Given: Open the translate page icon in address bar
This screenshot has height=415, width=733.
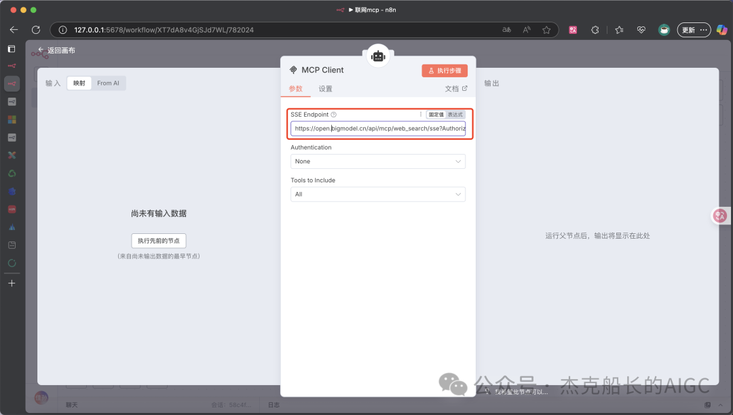Looking at the screenshot, I should [507, 30].
